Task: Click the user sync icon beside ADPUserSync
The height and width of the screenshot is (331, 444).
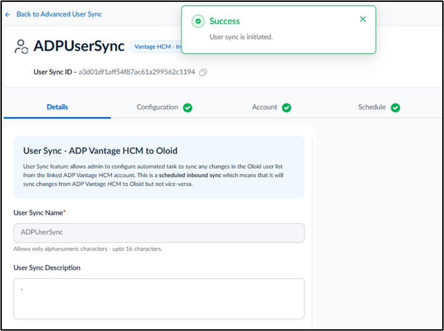Action: (21, 47)
